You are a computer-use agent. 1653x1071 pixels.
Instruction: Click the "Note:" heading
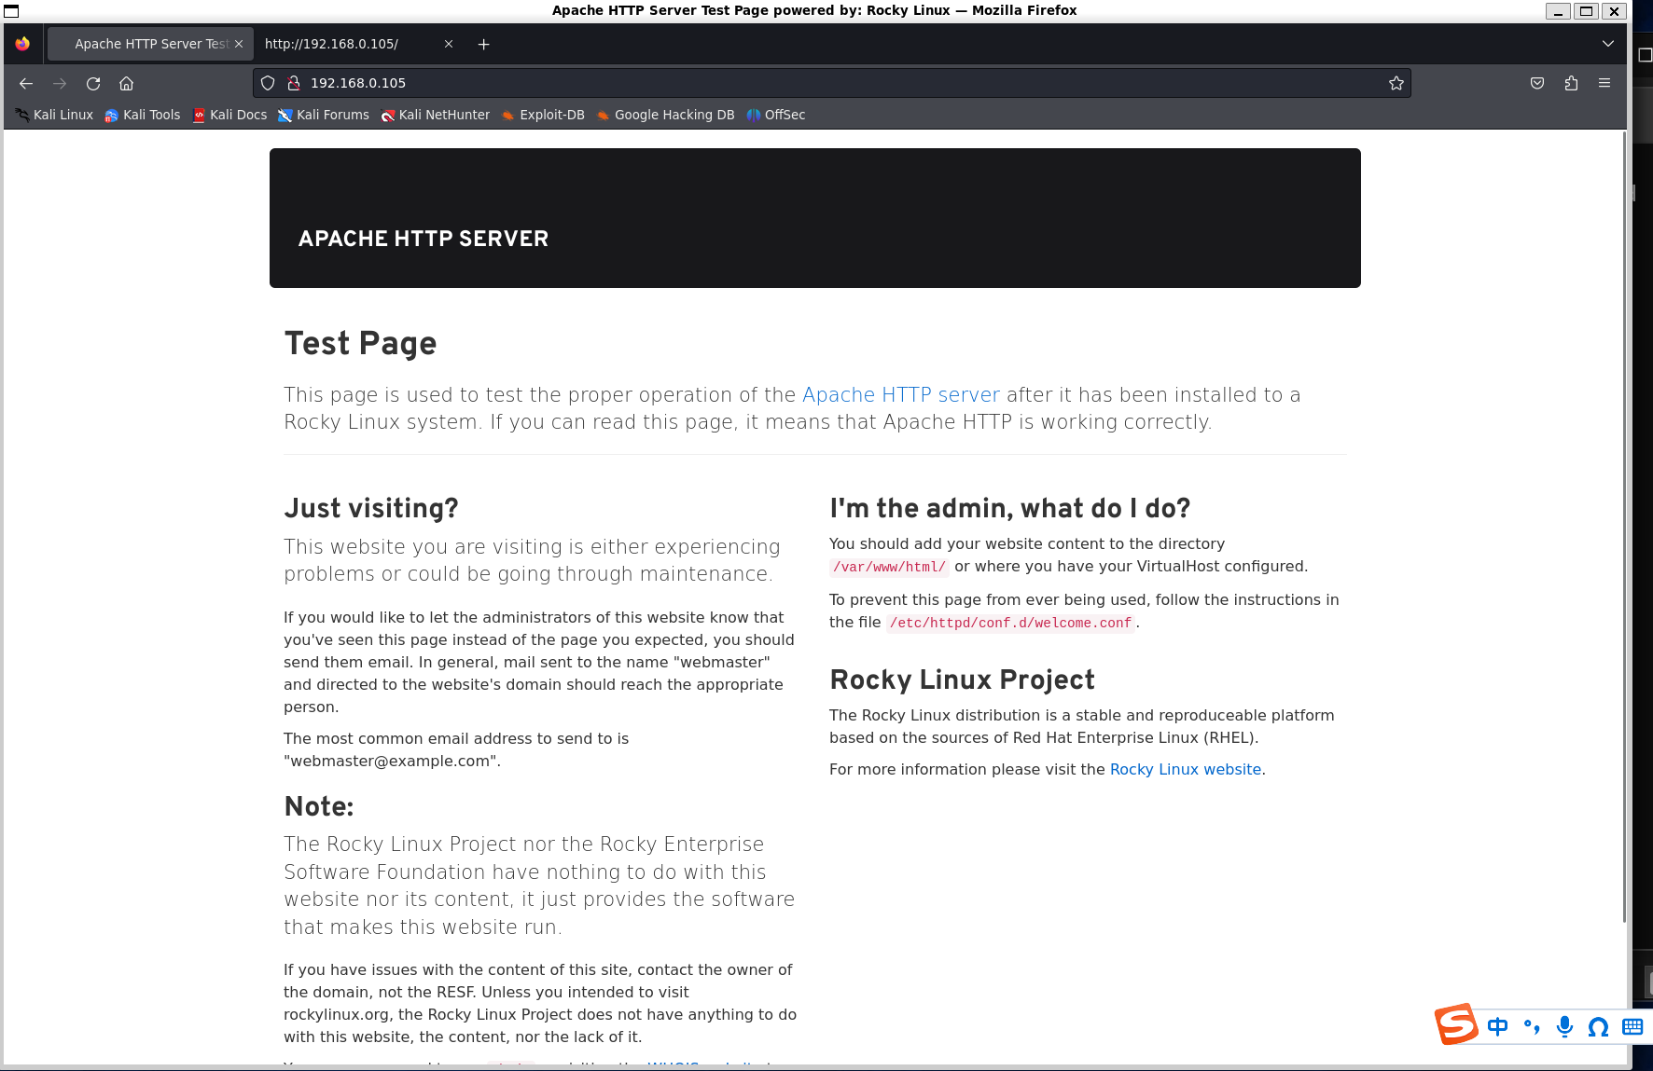point(319,806)
